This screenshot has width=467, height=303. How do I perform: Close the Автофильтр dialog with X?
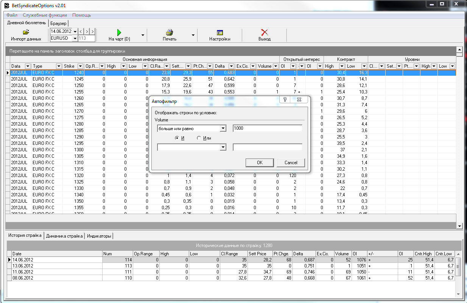[299, 99]
